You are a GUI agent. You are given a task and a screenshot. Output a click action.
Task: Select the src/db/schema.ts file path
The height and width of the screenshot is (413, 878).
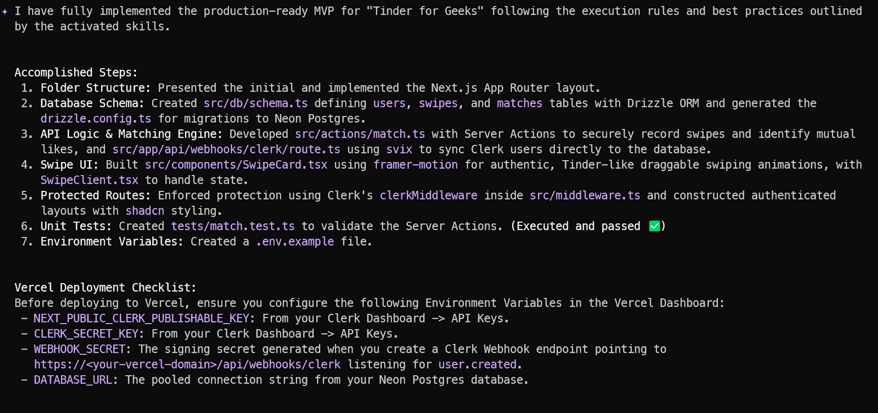(256, 103)
